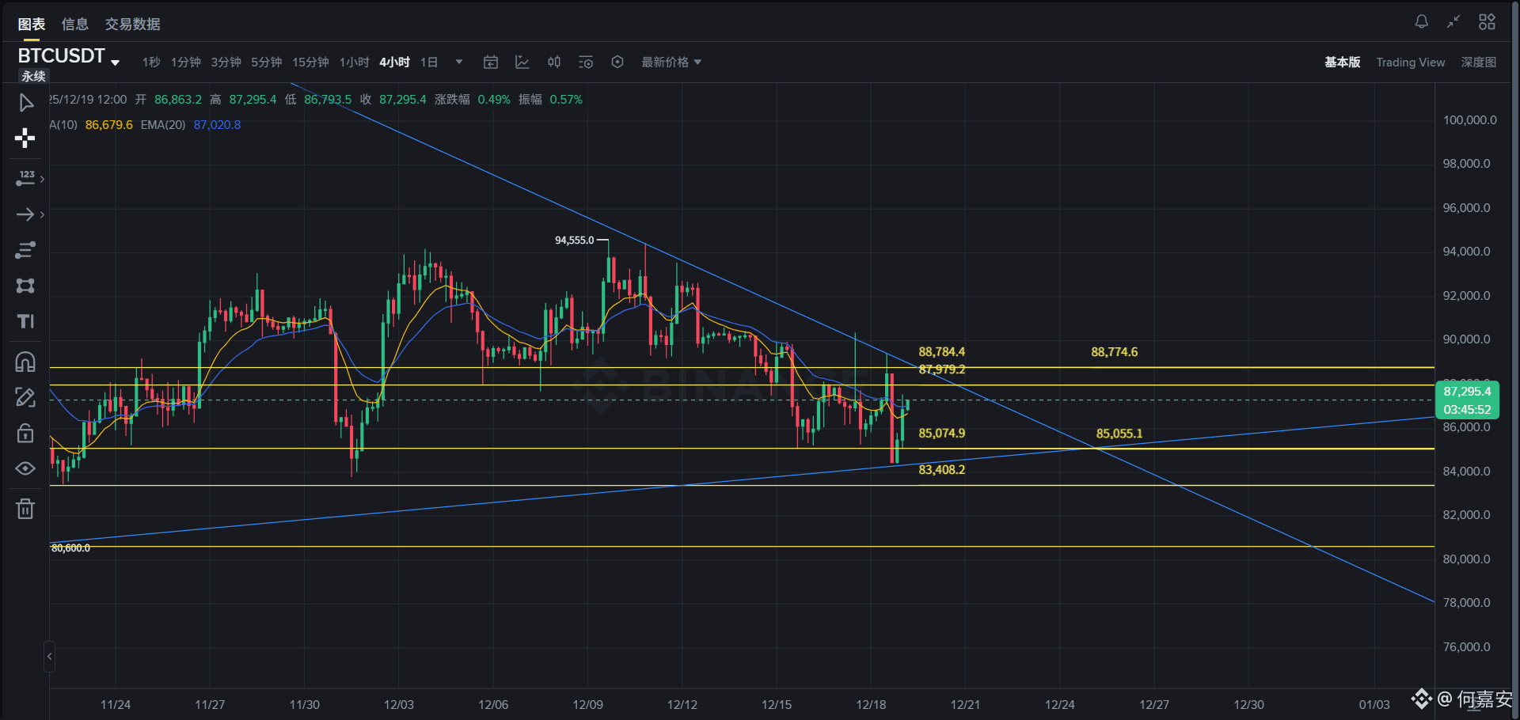Select the 4小时 interval

click(394, 62)
